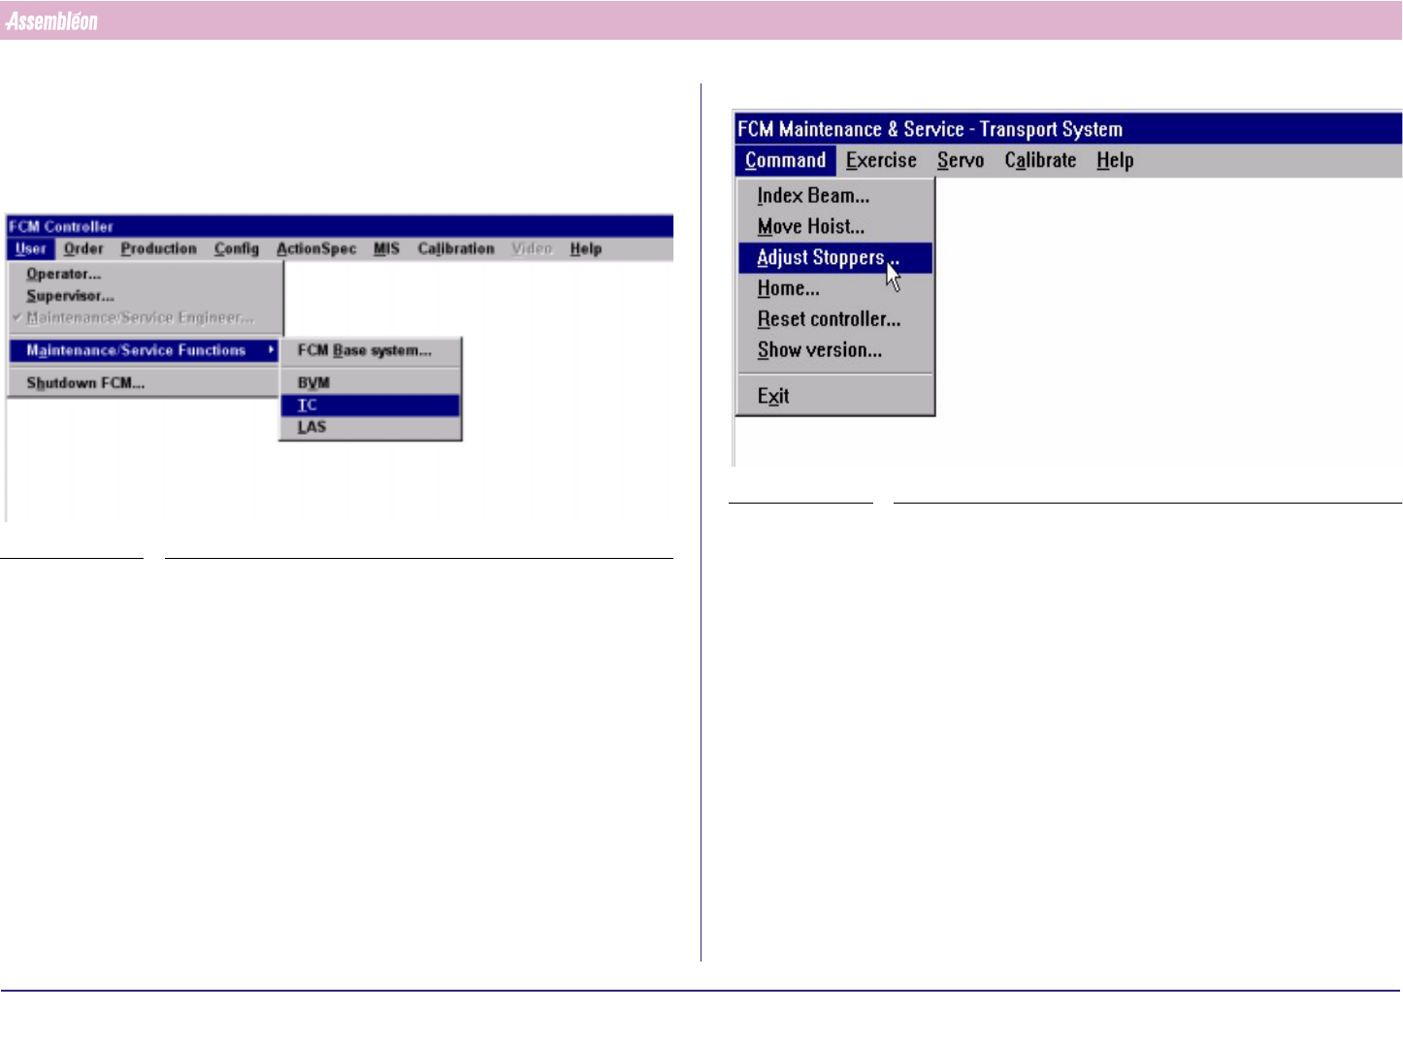The image size is (1403, 1045).
Task: Open the Command menu in Transport System
Action: (x=785, y=161)
